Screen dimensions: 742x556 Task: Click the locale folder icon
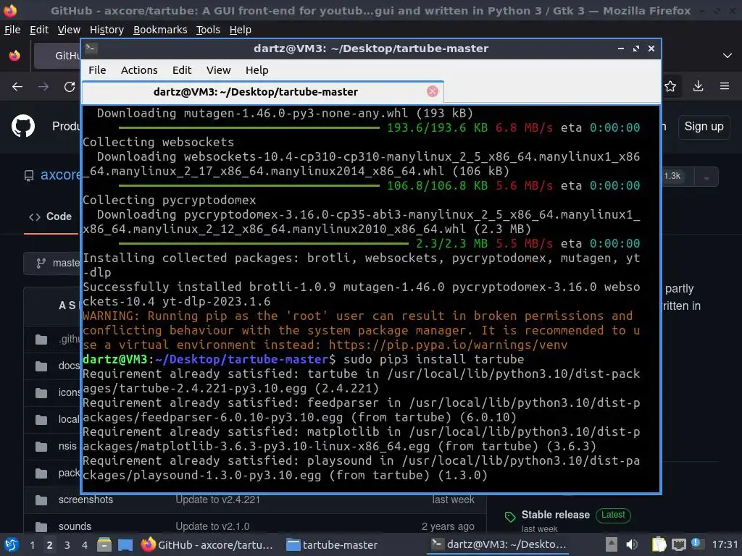click(41, 420)
